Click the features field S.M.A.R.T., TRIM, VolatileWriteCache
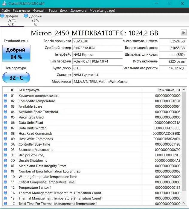189x209 pixels. coord(129,82)
